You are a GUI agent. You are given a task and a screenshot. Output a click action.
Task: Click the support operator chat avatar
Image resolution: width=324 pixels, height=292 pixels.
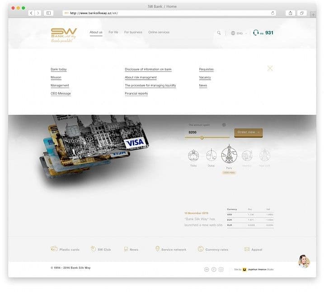click(304, 261)
